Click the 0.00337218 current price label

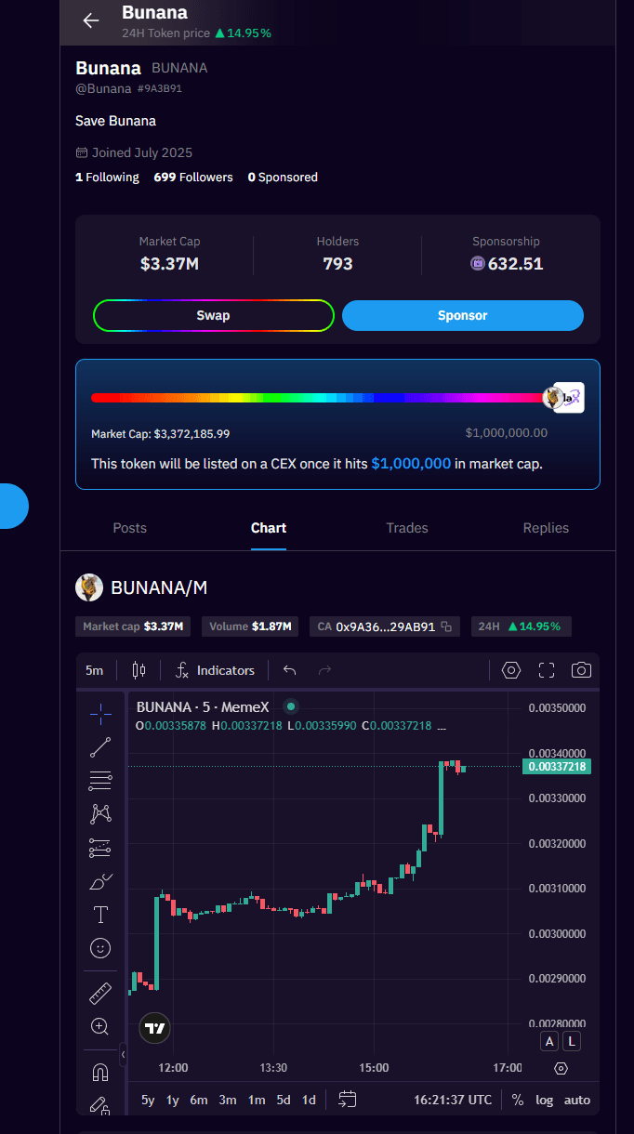coord(556,767)
